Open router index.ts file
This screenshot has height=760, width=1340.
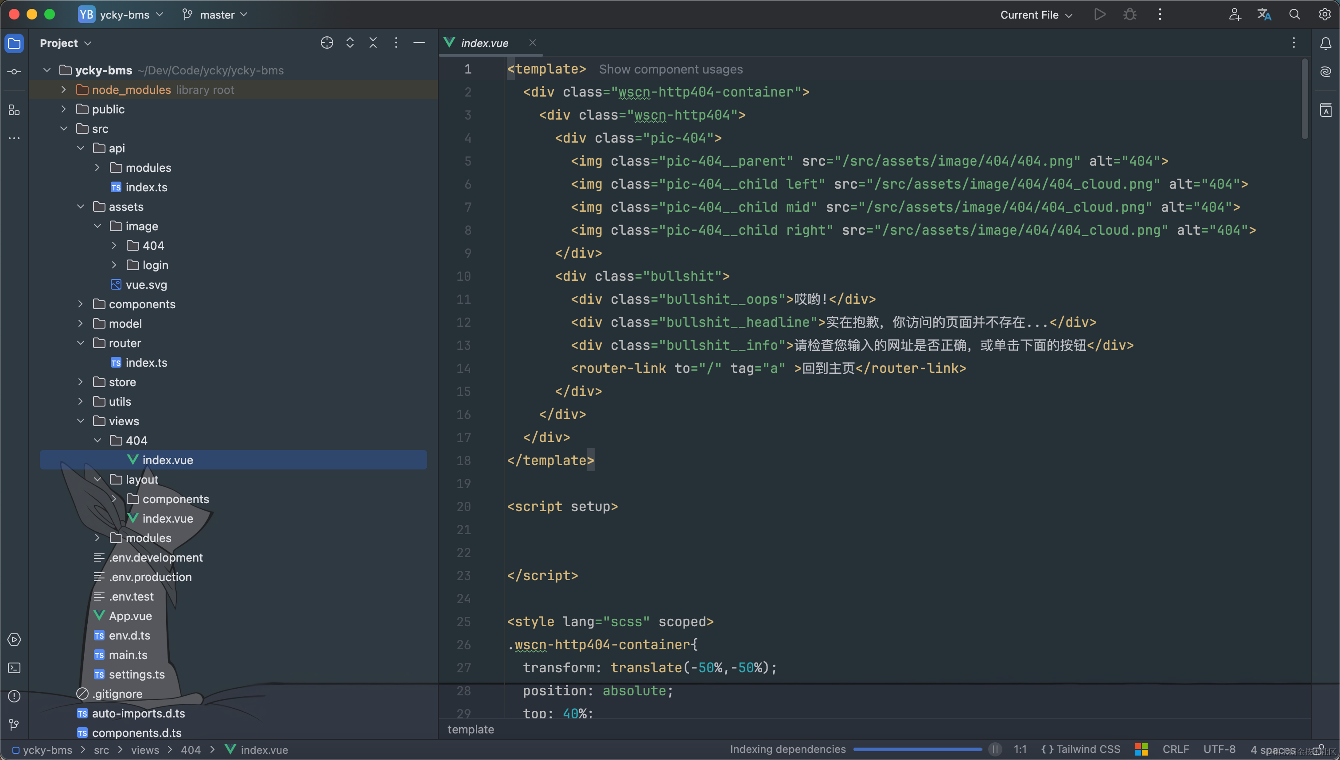pos(139,362)
